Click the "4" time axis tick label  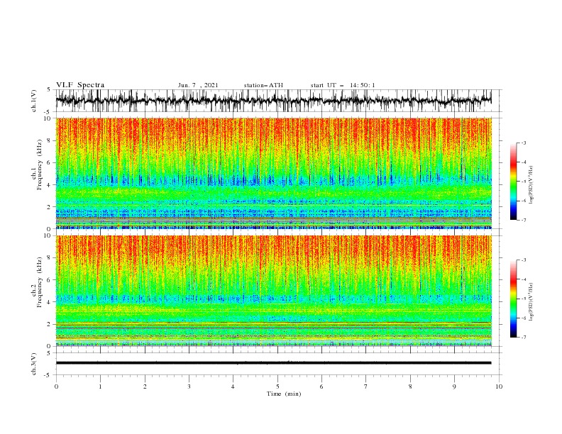[x=233, y=386]
